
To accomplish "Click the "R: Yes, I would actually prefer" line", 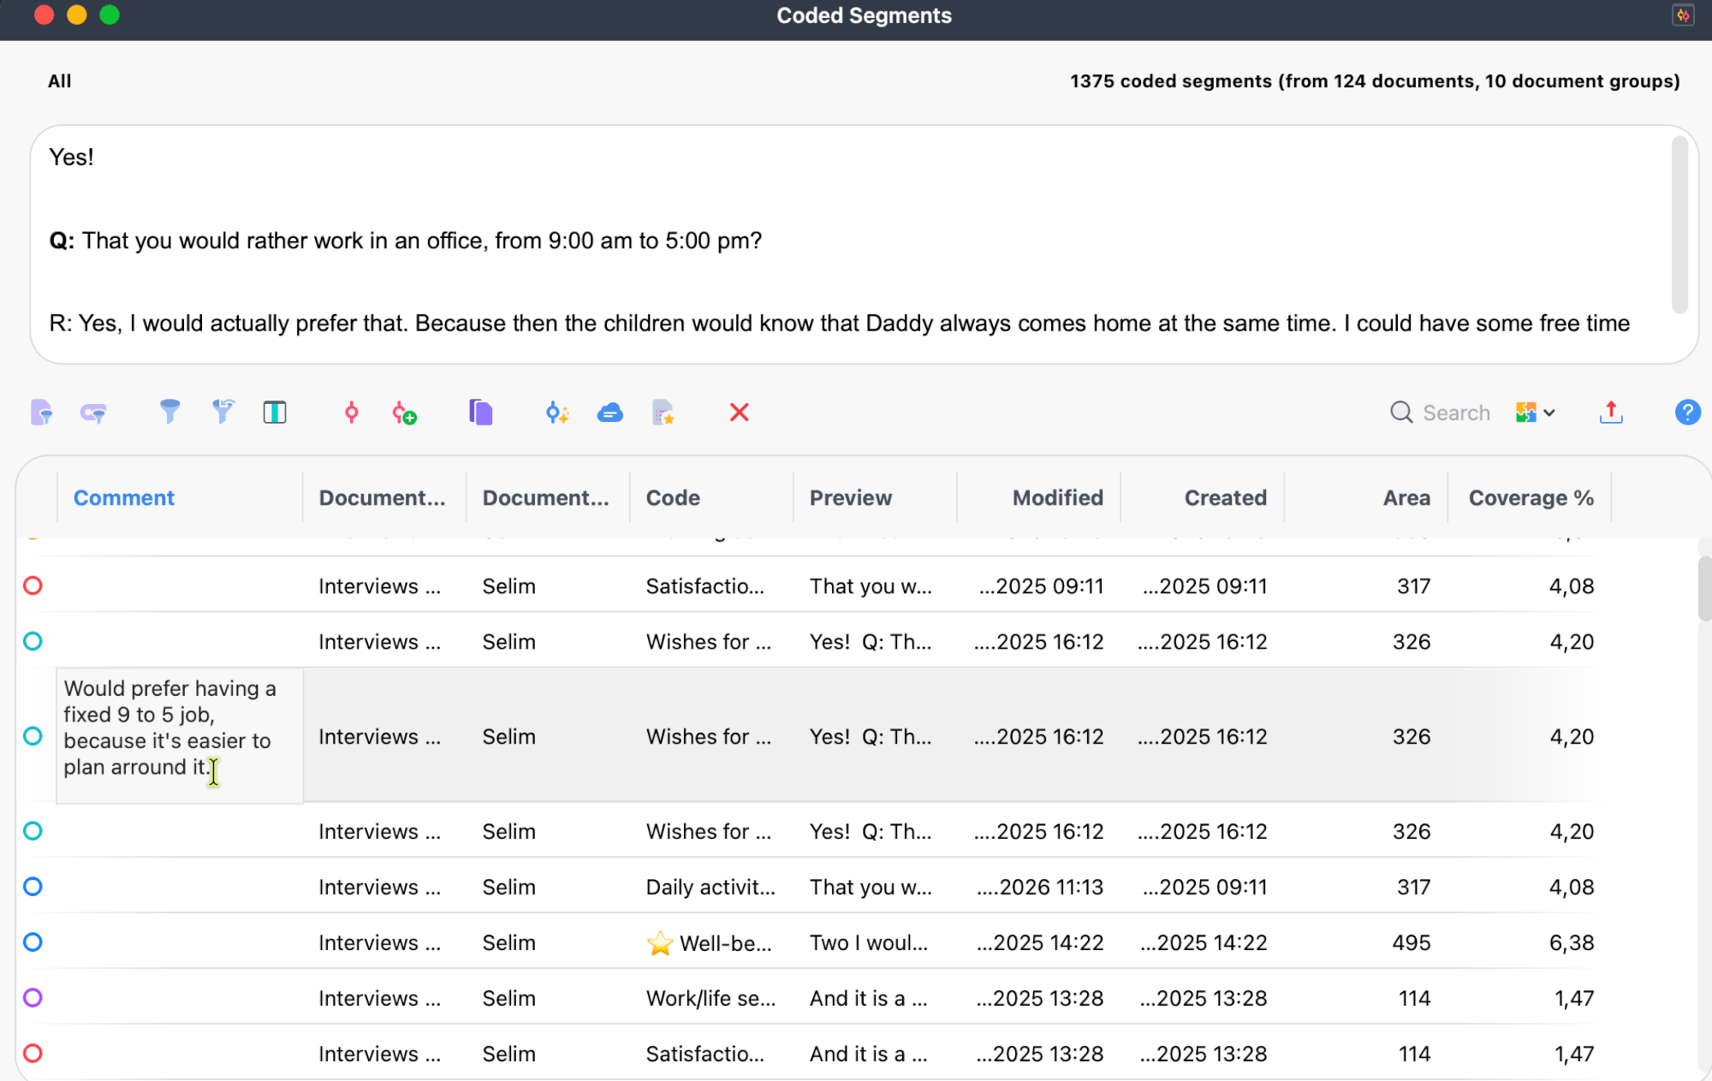I will [839, 324].
